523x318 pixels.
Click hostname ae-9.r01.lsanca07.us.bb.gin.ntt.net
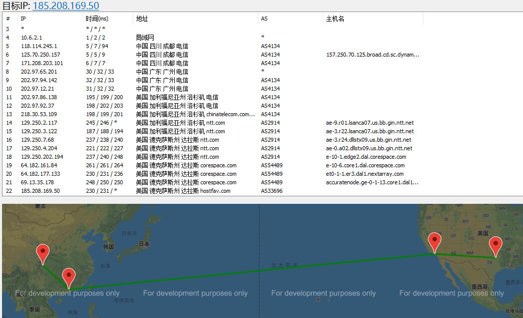[369, 123]
